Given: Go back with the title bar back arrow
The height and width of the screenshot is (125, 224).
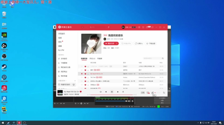Looking at the screenshot, I should (x=82, y=27).
